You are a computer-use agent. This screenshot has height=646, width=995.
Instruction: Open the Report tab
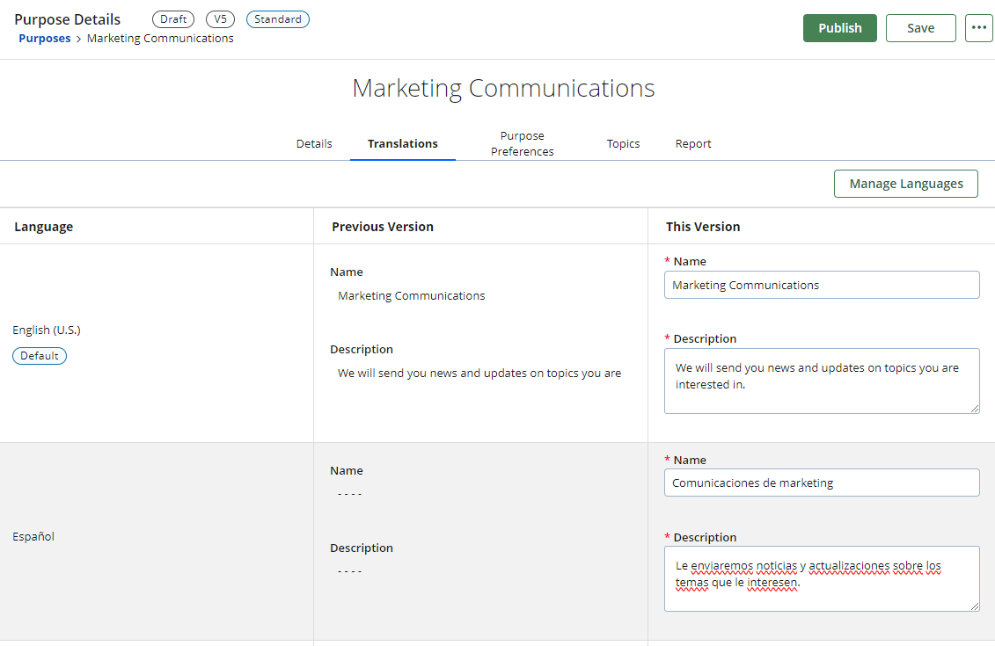[x=693, y=143]
